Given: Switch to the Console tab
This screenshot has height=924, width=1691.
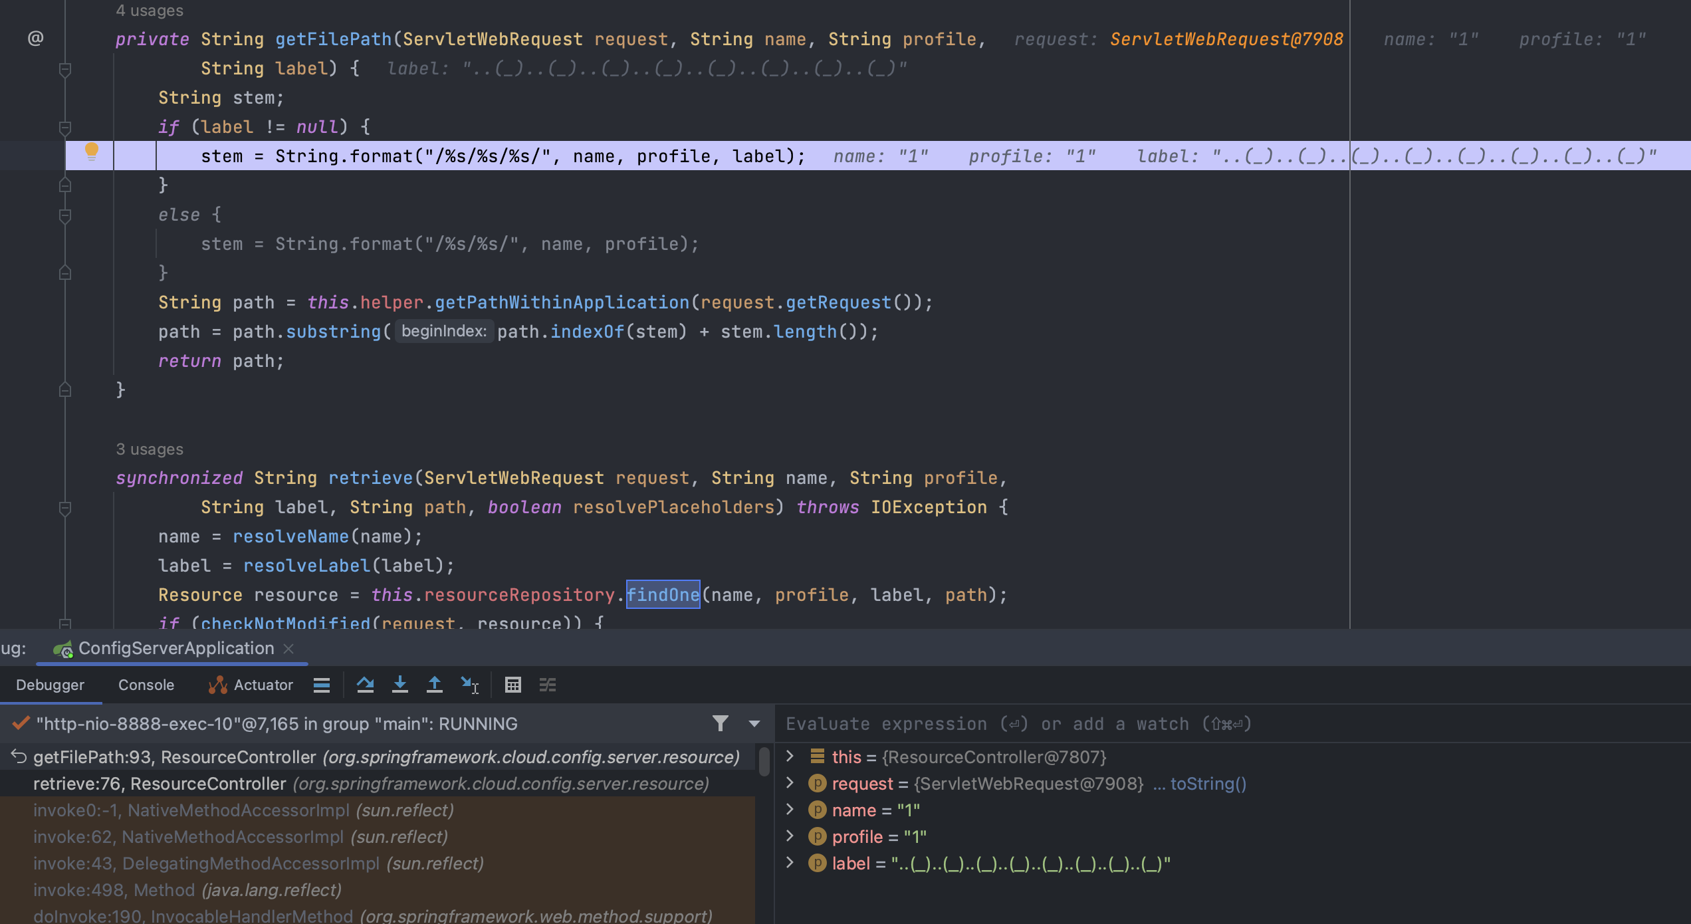Looking at the screenshot, I should coord(146,685).
